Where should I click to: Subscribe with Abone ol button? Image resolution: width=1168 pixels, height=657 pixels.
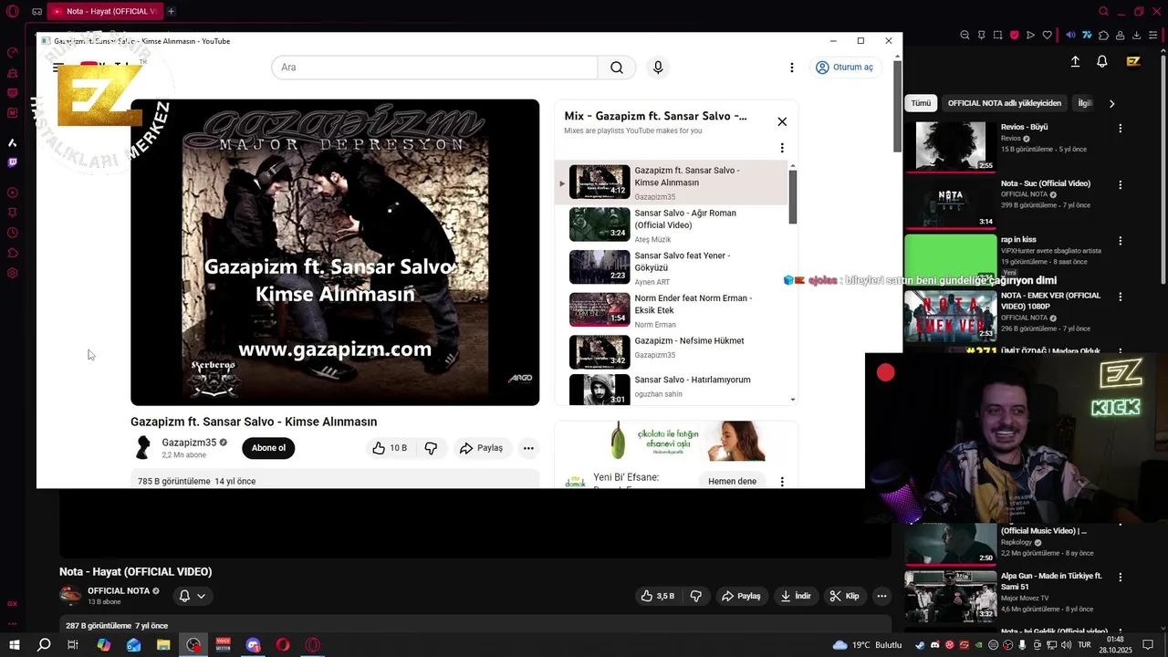point(268,448)
